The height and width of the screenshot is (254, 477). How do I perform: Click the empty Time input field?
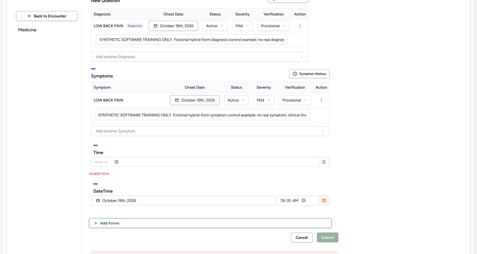pyautogui.click(x=205, y=162)
